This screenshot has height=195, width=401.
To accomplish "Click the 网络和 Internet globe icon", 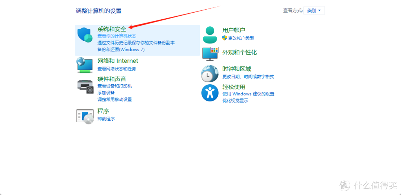I will [85, 65].
